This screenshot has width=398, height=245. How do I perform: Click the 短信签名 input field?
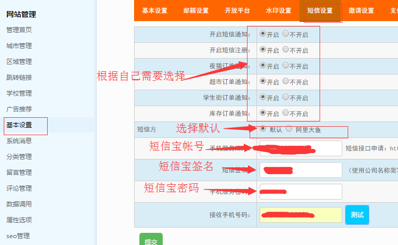[300, 170]
